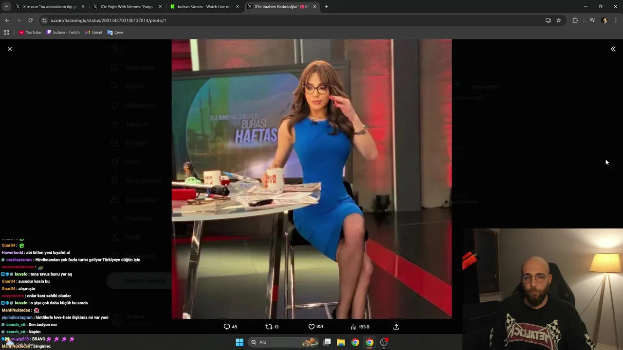
Task: Close the Fight With Memes tab
Action: point(160,6)
